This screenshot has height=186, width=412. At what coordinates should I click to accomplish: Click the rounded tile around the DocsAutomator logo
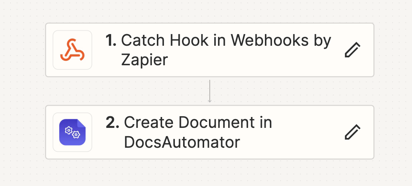point(72,132)
